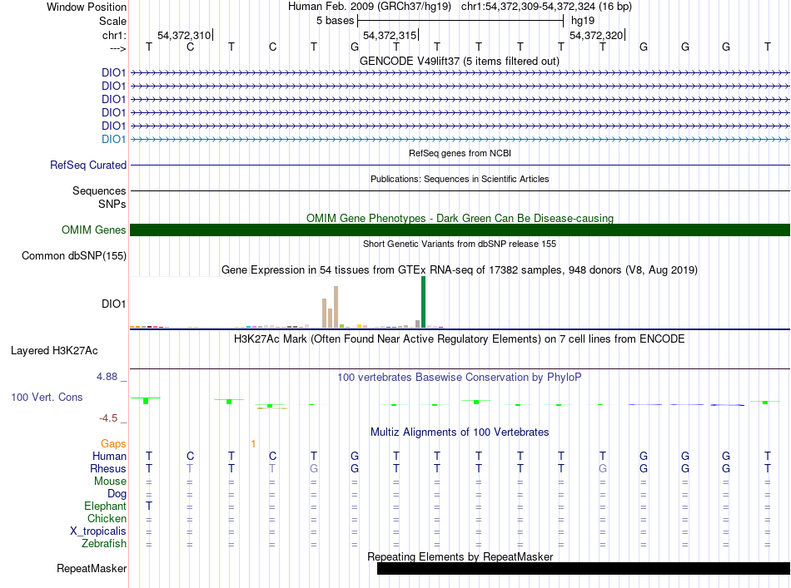This screenshot has height=588, width=791.
Task: Click the '100 Vert. Cons' track label
Action: (47, 397)
